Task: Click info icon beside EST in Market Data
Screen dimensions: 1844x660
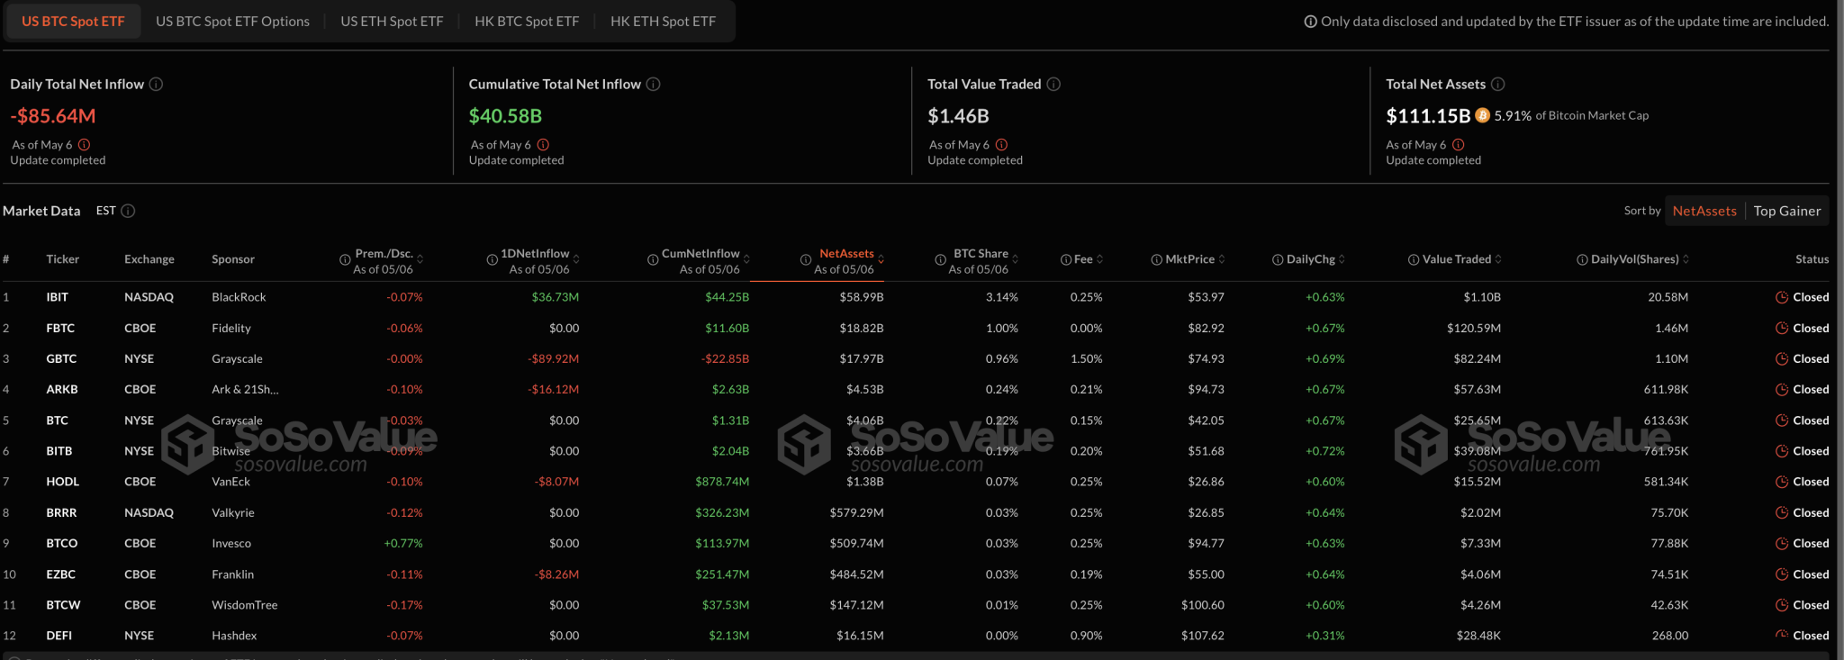Action: (x=128, y=211)
